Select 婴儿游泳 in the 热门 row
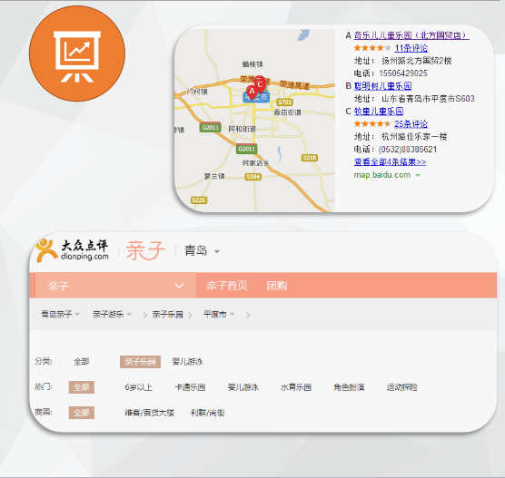 [x=243, y=387]
